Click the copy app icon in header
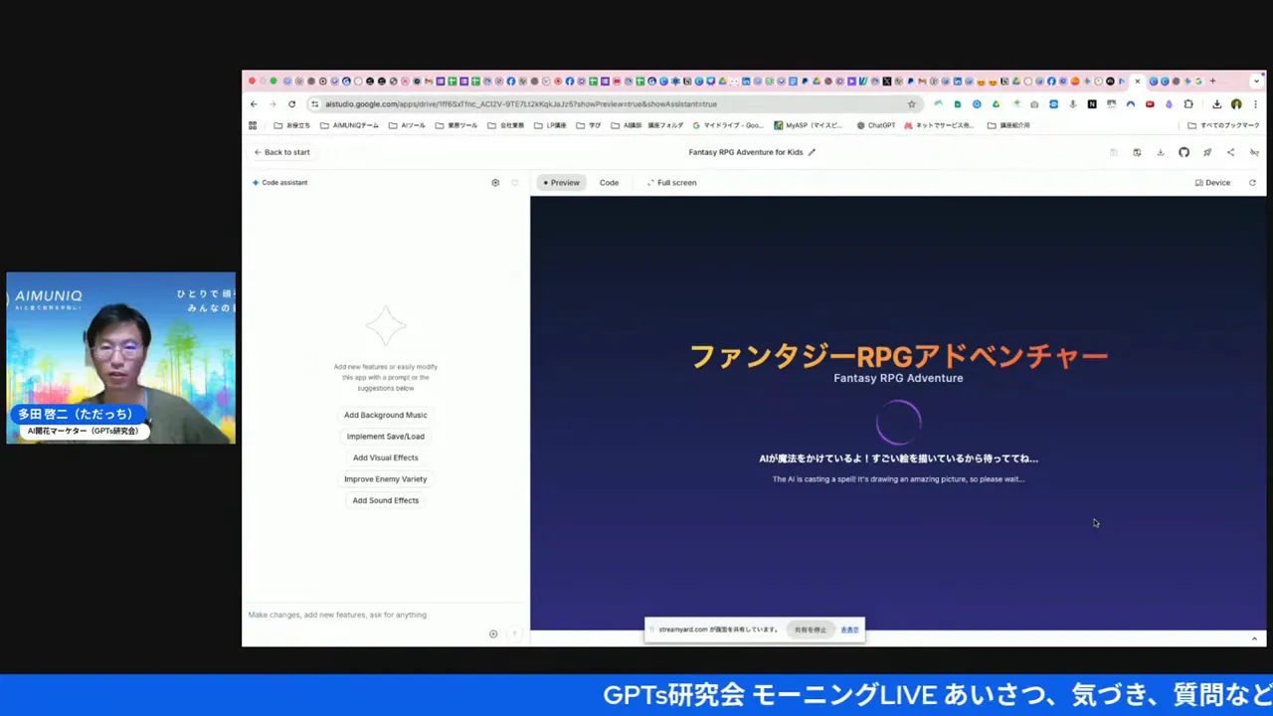This screenshot has height=716, width=1273. click(1137, 152)
